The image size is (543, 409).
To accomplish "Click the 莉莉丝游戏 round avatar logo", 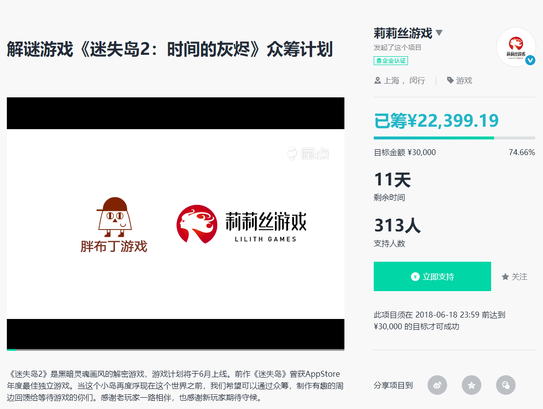I will coord(516,47).
